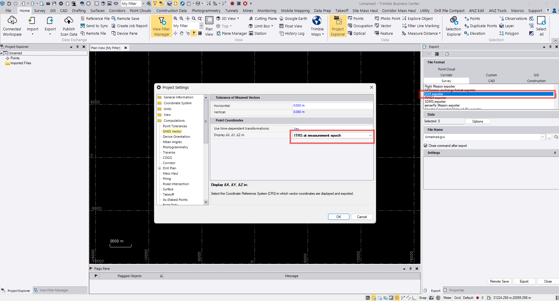Show the Device Pane
Screen dimensions: 559x301
[125, 33]
